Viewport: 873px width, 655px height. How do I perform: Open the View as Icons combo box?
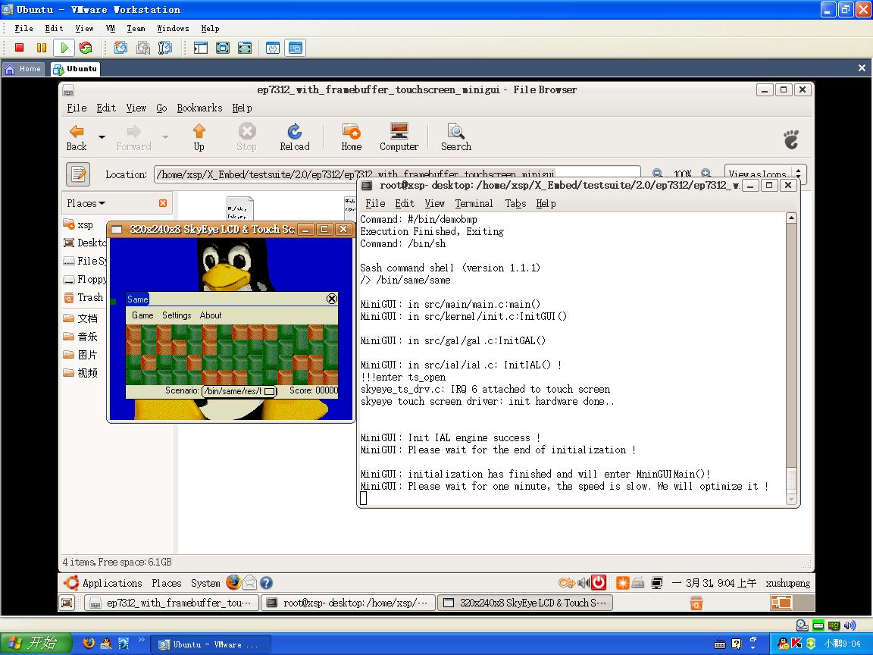pos(765,173)
